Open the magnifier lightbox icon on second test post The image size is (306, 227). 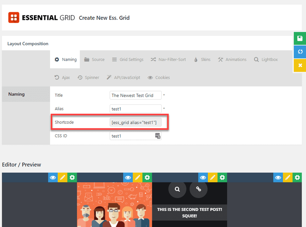point(177,189)
